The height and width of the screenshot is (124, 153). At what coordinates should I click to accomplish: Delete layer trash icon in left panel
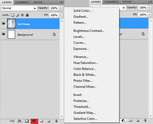tap(56, 121)
